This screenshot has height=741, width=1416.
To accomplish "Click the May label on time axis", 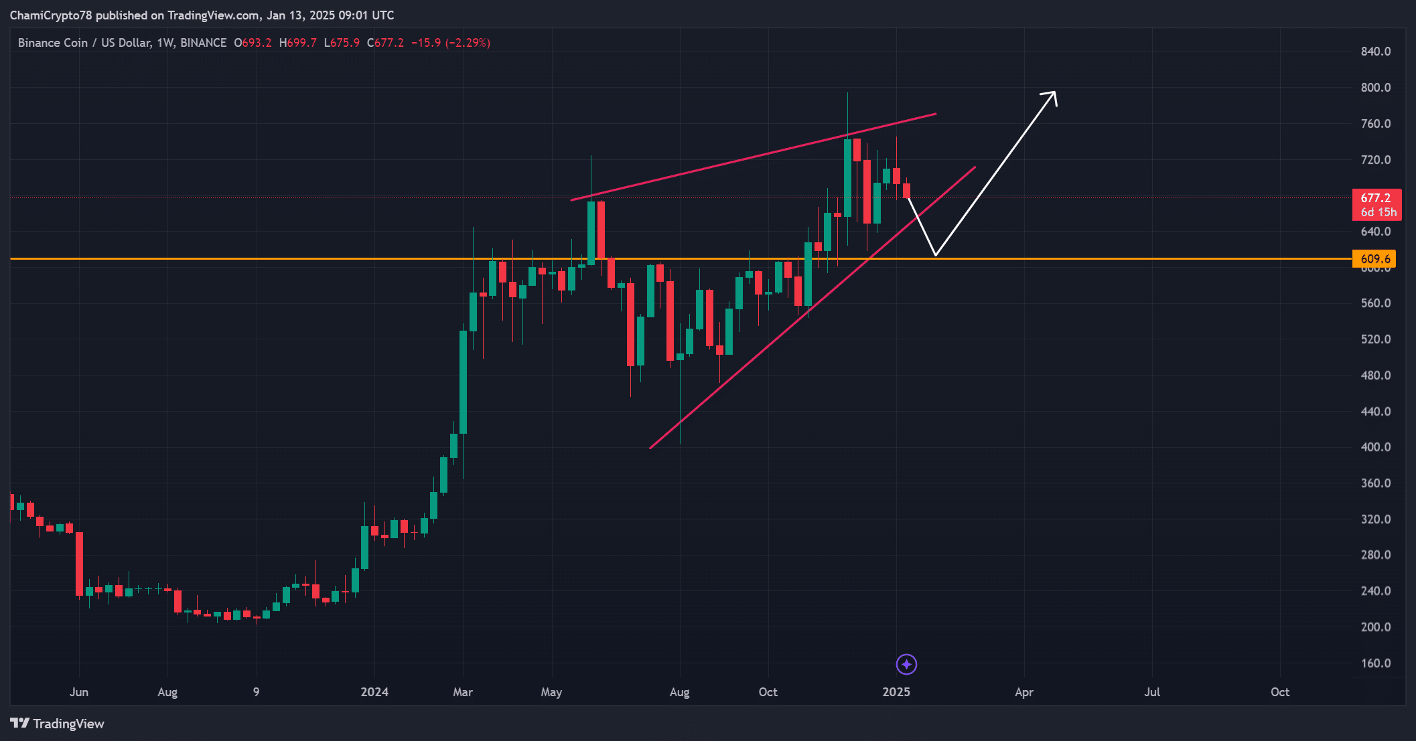I will pos(551,692).
